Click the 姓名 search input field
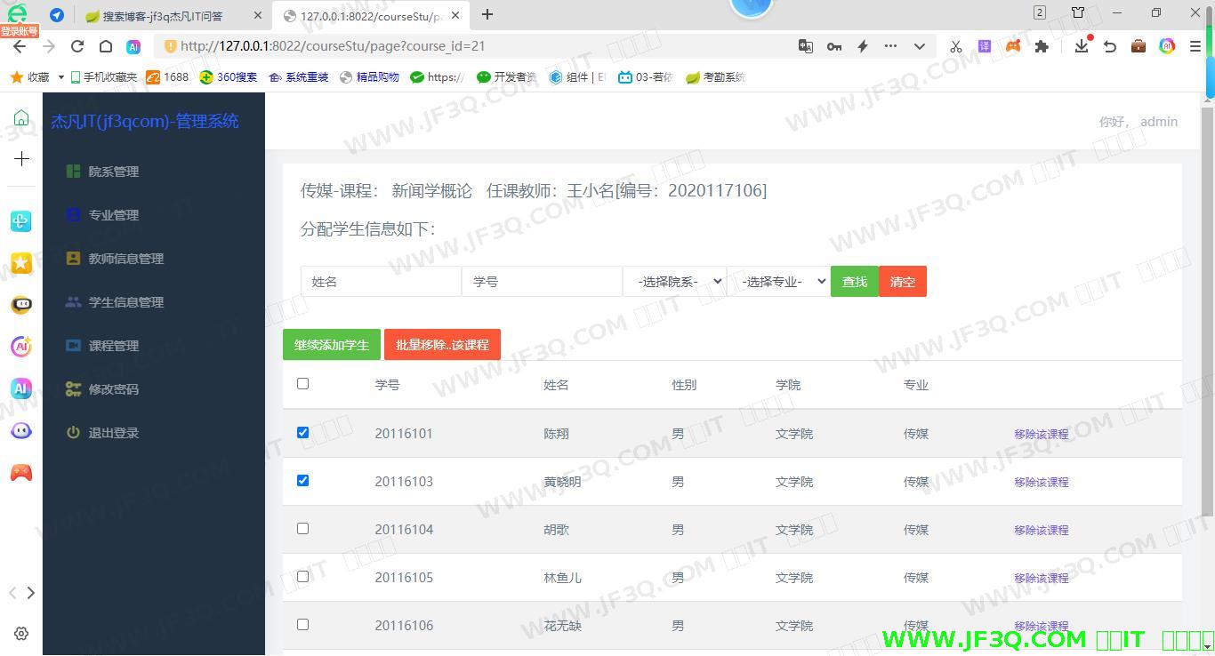Image resolution: width=1215 pixels, height=656 pixels. tap(381, 282)
